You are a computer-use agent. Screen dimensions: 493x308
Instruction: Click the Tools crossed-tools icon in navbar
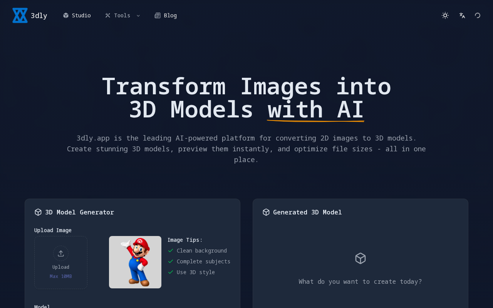[x=108, y=15]
